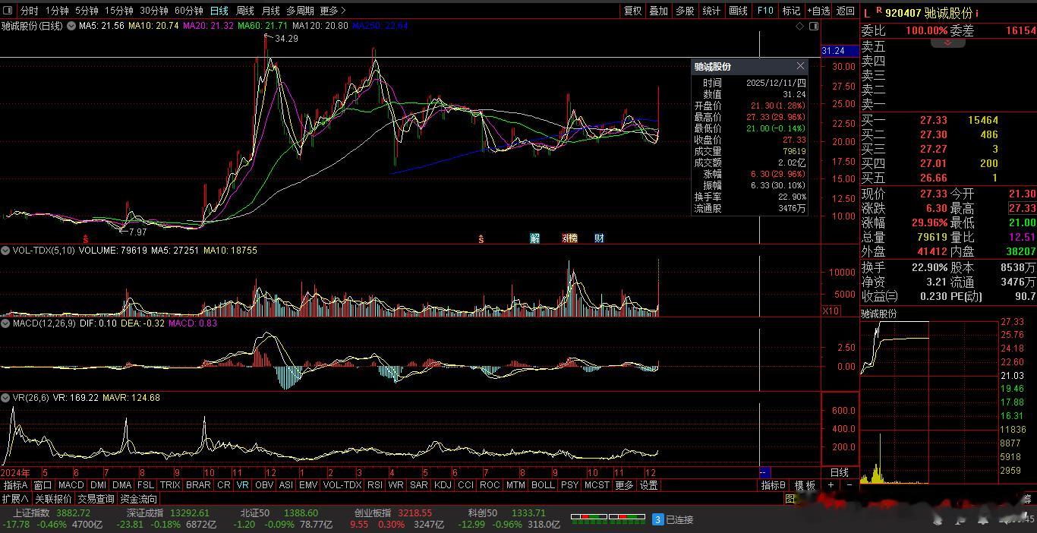Expand the order book with double chevron
Screen dimensions: 1037x533
[x=947, y=43]
